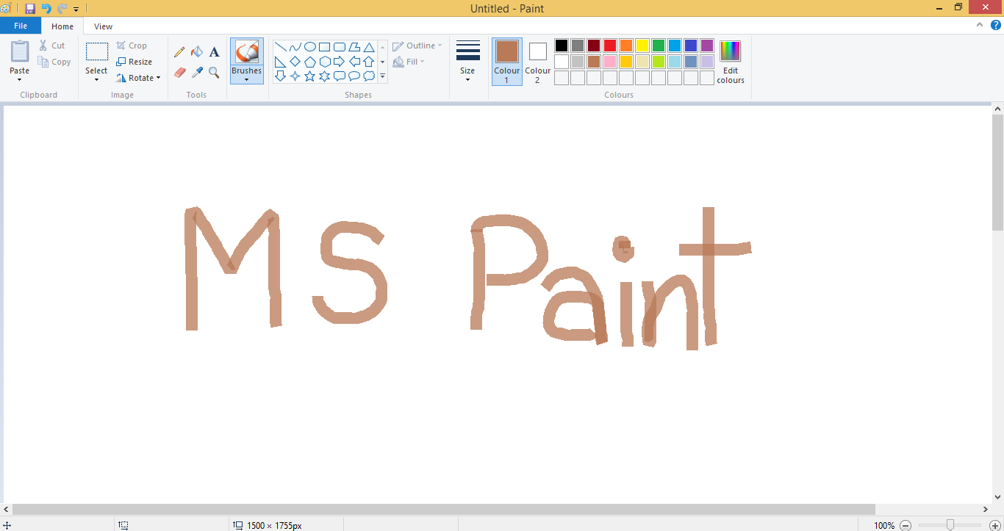Activate the Colour 2 selector

[x=538, y=62]
